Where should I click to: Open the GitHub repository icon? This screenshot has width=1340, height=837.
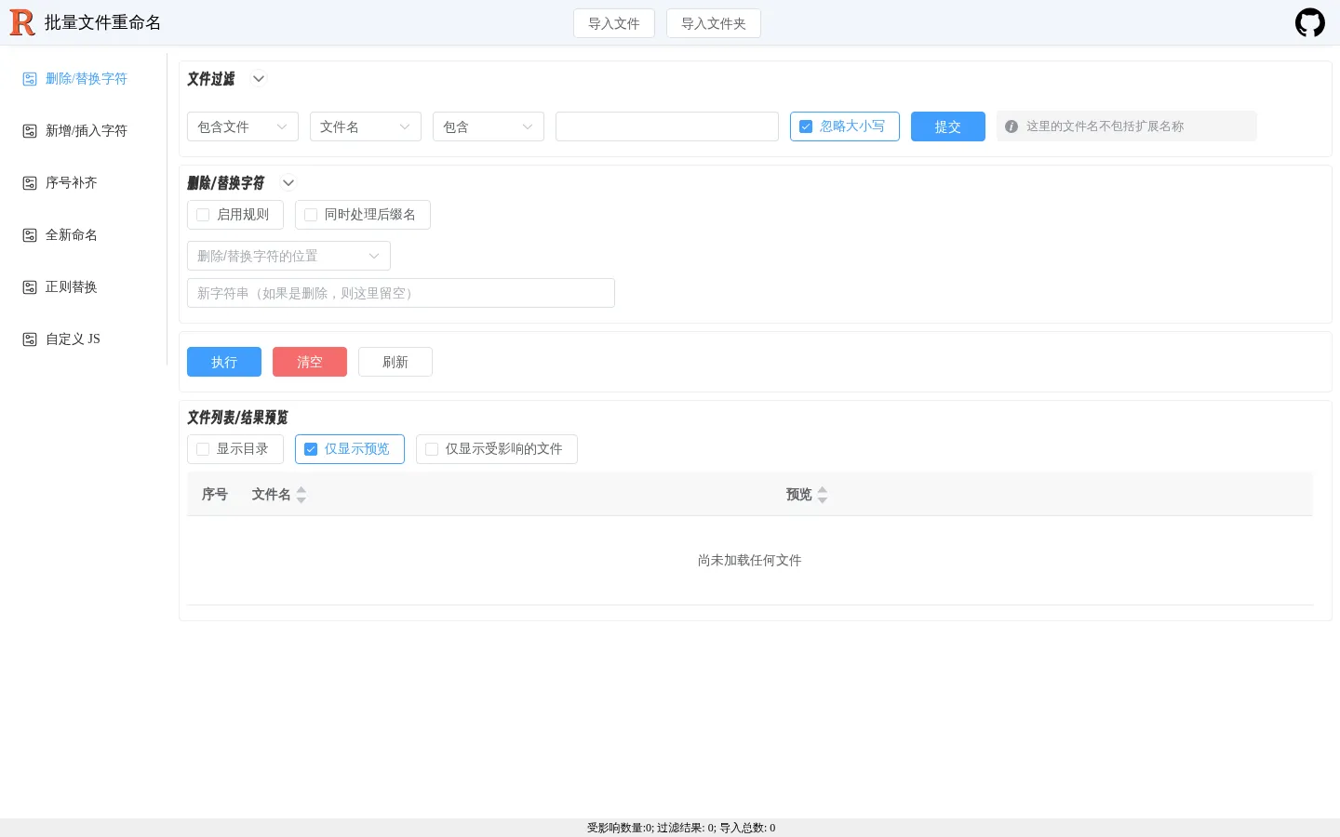[x=1310, y=22]
